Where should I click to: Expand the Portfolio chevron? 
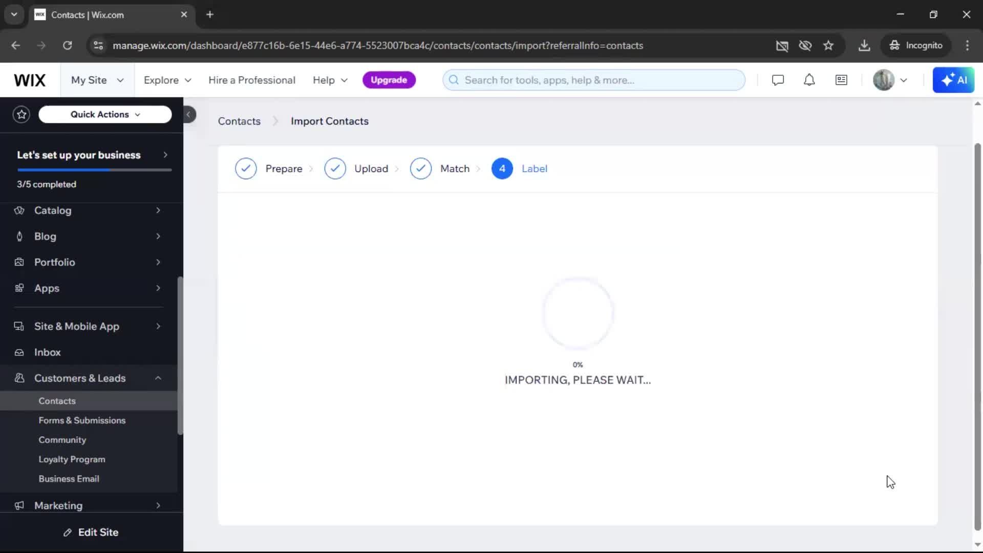coord(158,262)
